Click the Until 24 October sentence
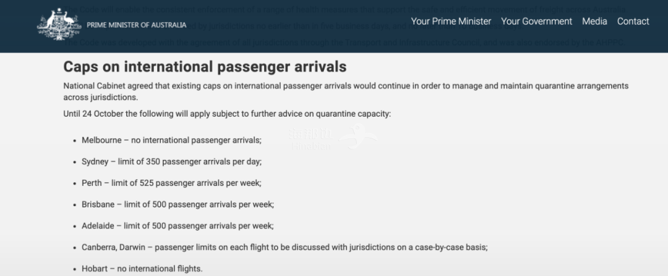Viewport: 668px width, 276px height. [227, 114]
